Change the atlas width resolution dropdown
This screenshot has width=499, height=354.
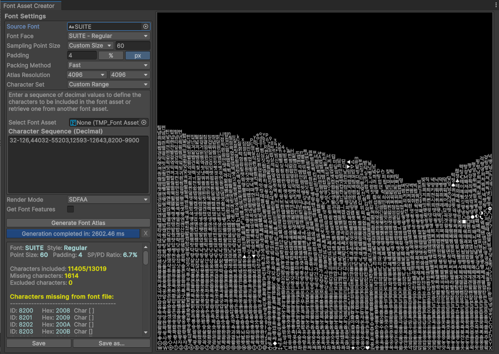pyautogui.click(x=87, y=75)
